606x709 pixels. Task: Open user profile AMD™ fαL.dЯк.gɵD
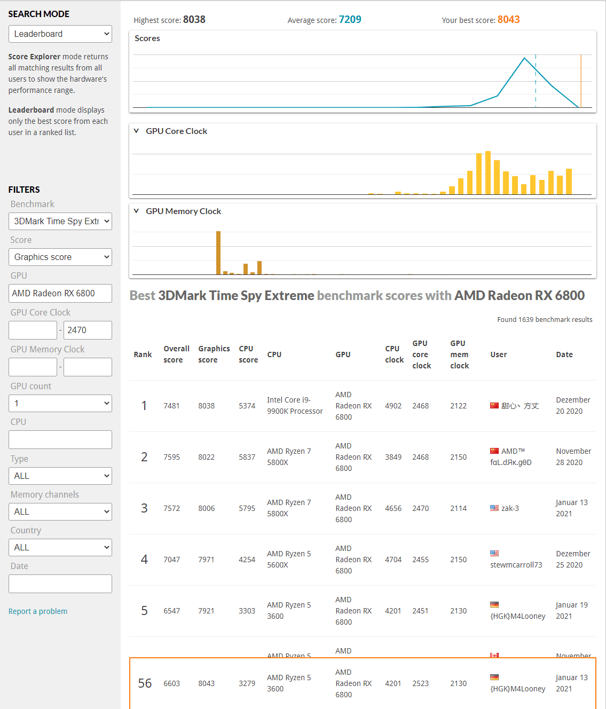[x=511, y=456]
